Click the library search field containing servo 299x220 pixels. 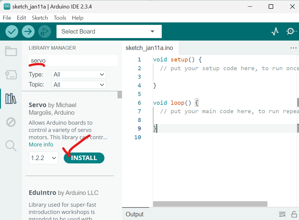[x=73, y=61]
